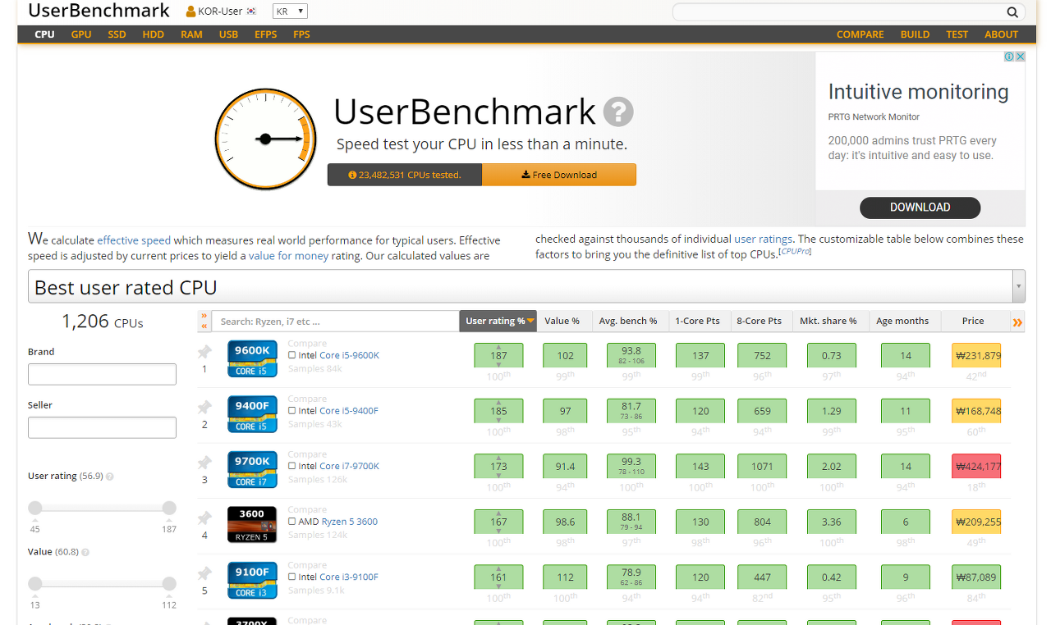Open the UserBenchmark help question mark icon

point(618,112)
